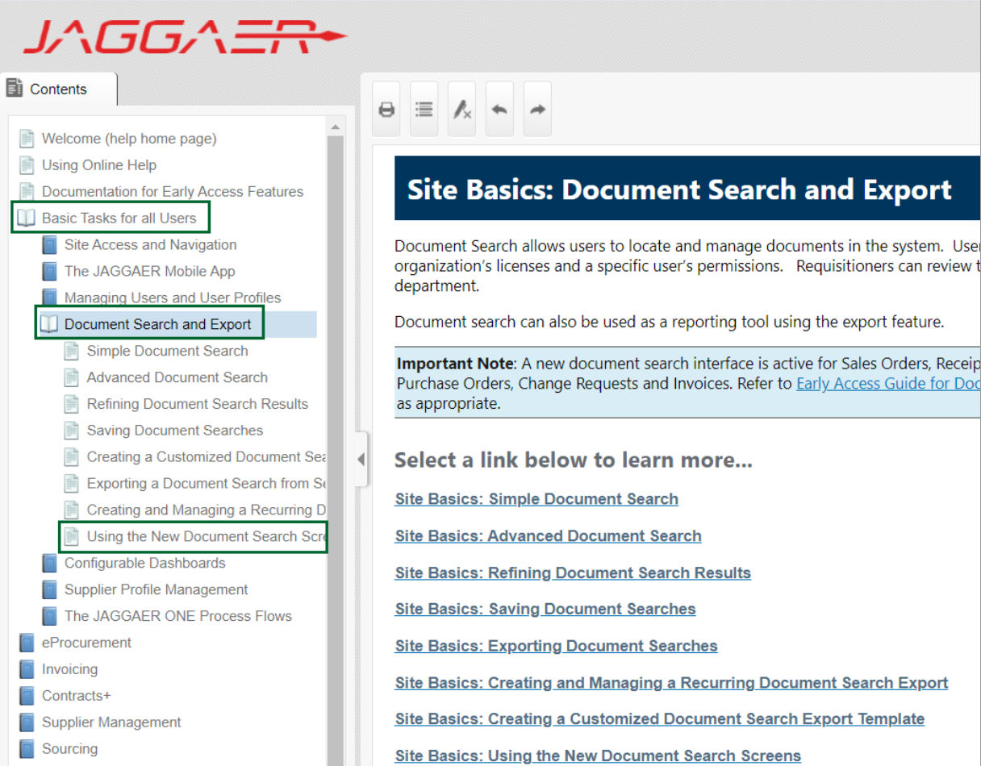981x766 pixels.
Task: Click the remove highlights pen icon
Action: [x=461, y=108]
